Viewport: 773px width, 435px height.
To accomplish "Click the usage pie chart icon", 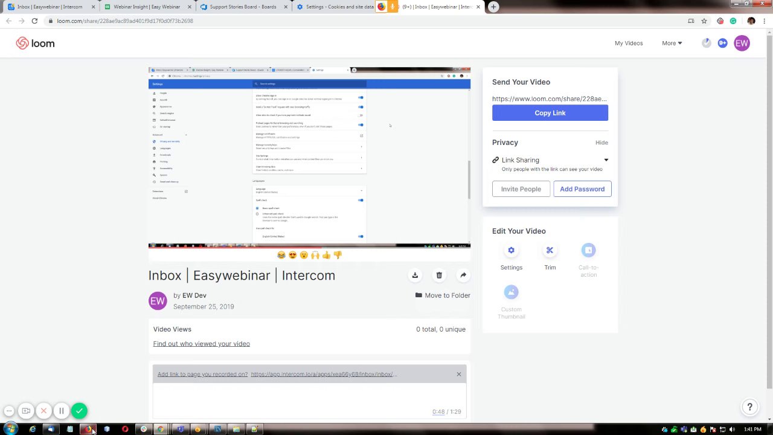I will pos(706,43).
